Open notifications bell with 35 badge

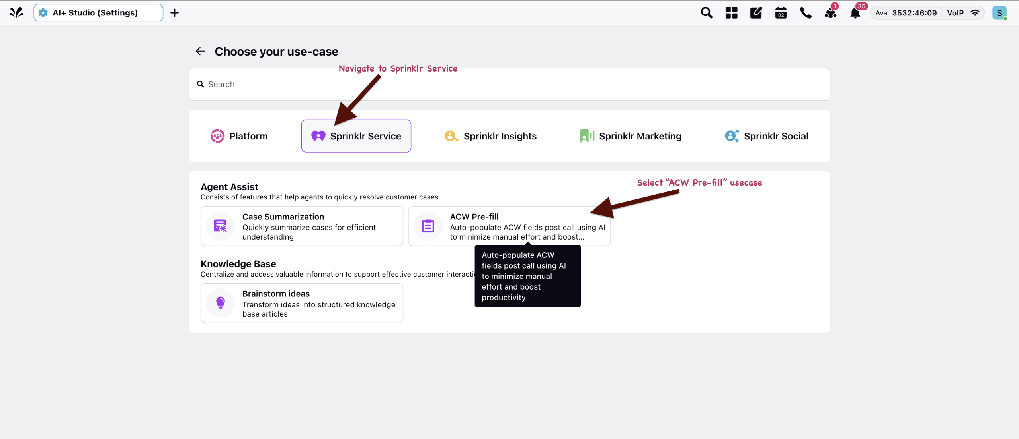point(855,13)
